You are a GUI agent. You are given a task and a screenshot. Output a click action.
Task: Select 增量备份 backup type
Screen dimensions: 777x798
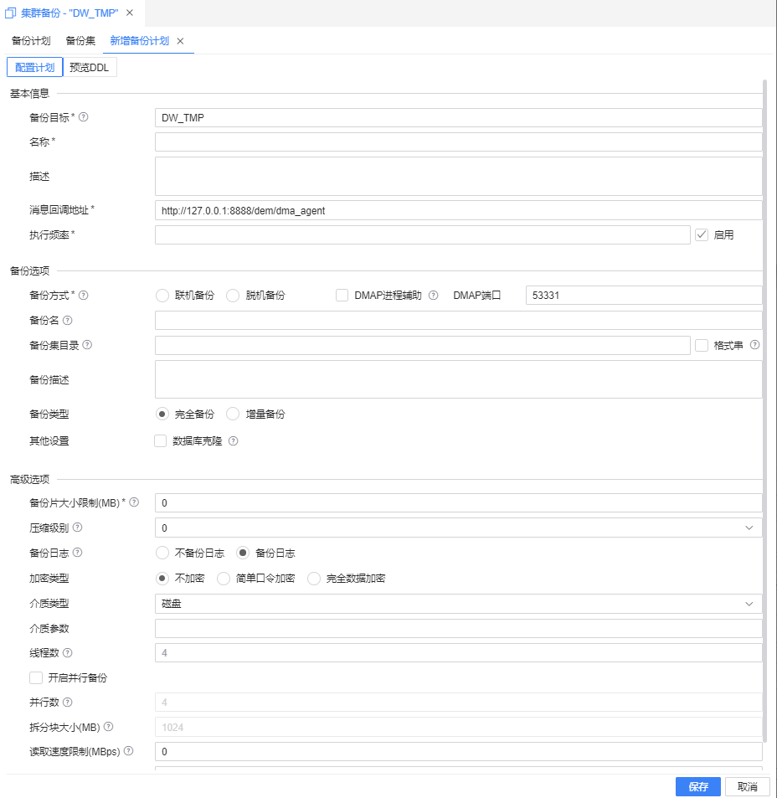(233, 414)
